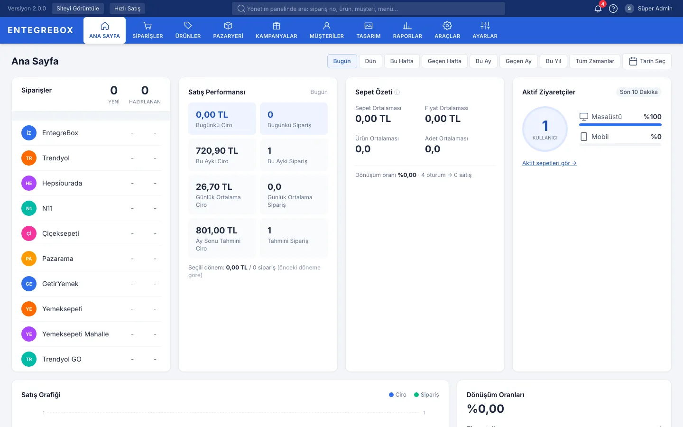Viewport: 683px width, 427px height.
Task: Filter dashboard by Dün
Action: click(370, 61)
